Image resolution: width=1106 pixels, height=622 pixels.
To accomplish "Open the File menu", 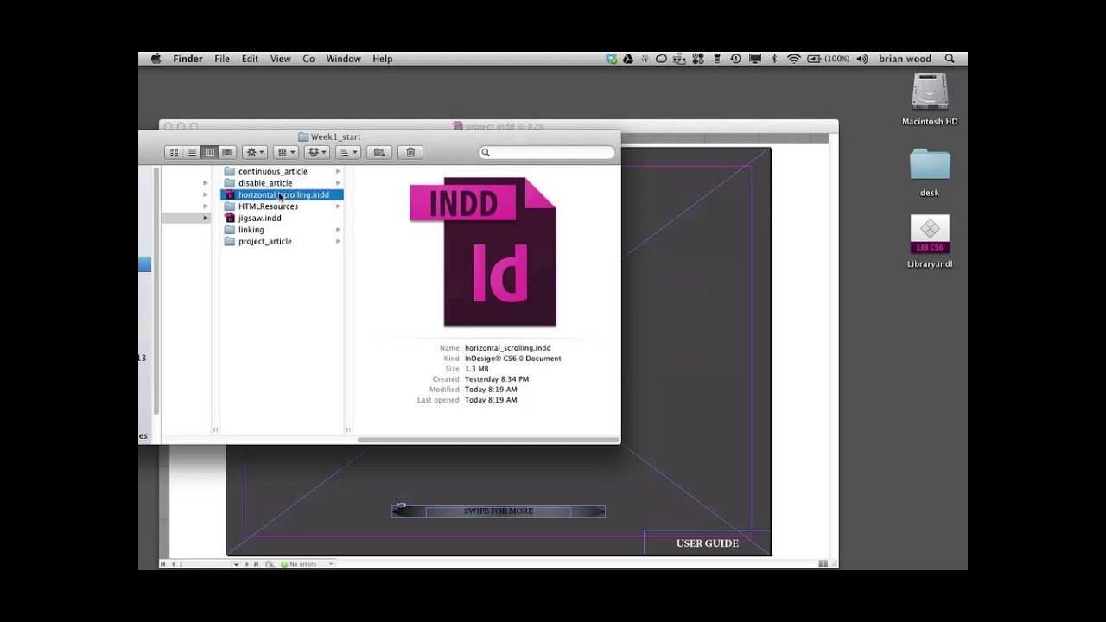I will pyautogui.click(x=222, y=59).
